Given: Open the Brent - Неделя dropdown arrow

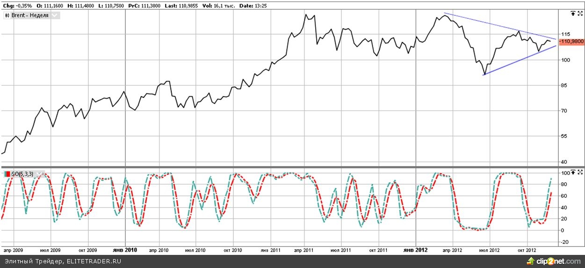Looking at the screenshot, I should 54,15.
